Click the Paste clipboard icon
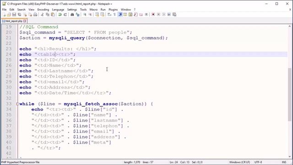 point(53,15)
